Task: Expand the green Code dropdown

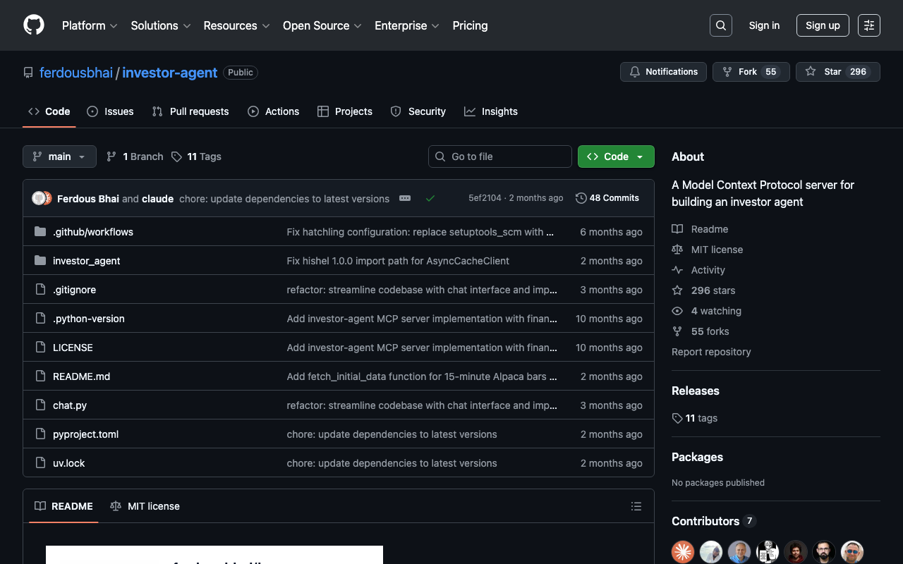Action: coord(616,157)
